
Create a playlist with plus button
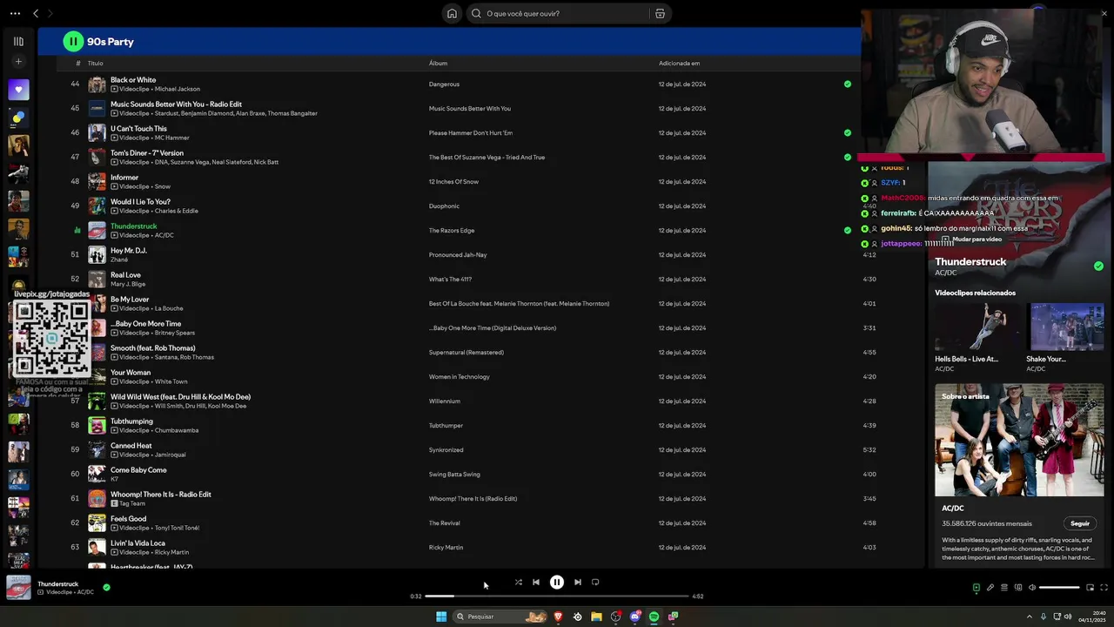tap(18, 62)
